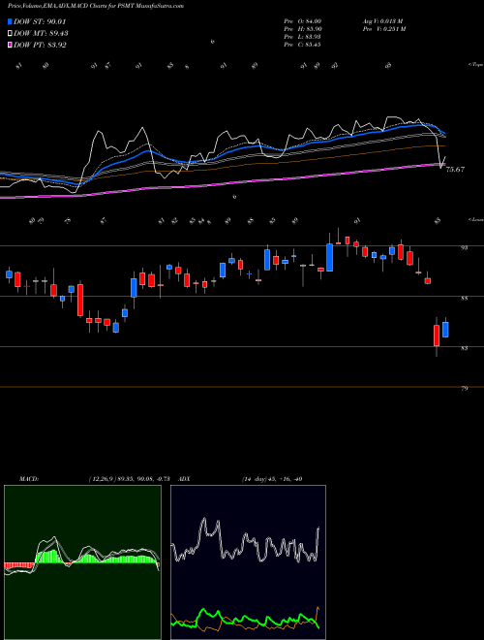Click the ADX (14 day) values text
The width and height of the screenshot is (484, 640).
[x=272, y=479]
